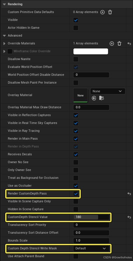Screen dimensions: 133x261
Task: Toggle the Visible checkbox
Action: pyautogui.click(x=76, y=20)
